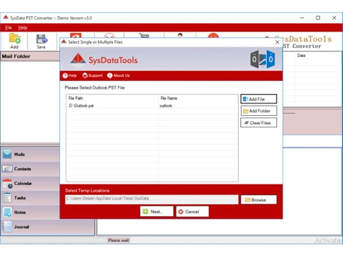Click the Support headset icon
The height and width of the screenshot is (257, 343).
point(85,75)
